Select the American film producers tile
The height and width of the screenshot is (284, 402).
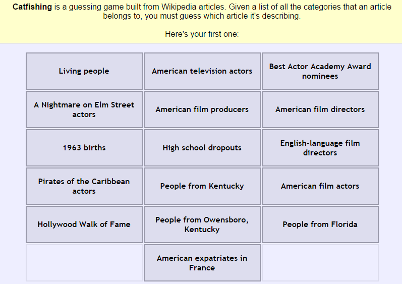click(202, 109)
